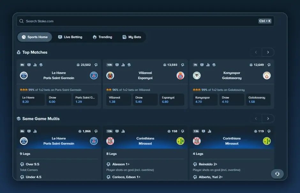
Task: Bet on Villareal at 1.38
Action: click(x=119, y=100)
